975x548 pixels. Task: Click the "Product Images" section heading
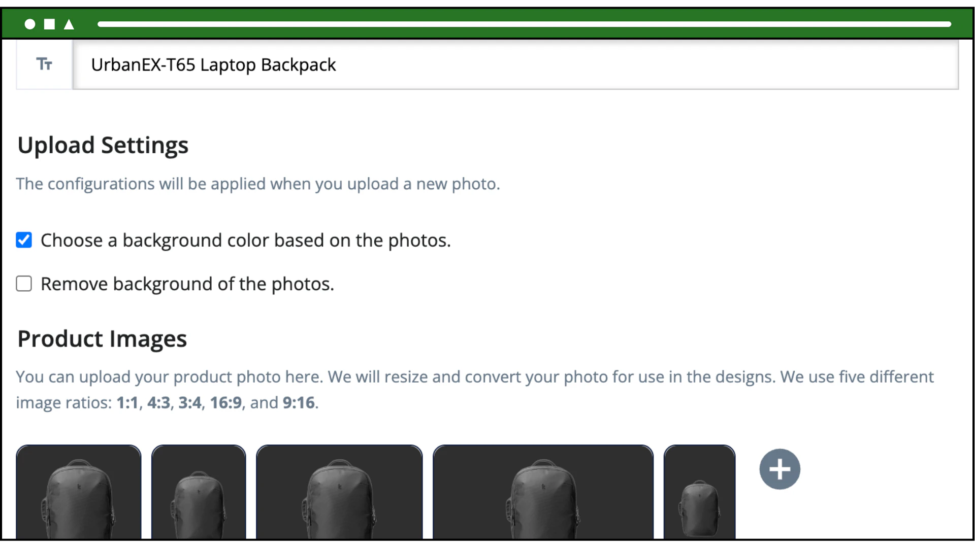tap(102, 338)
